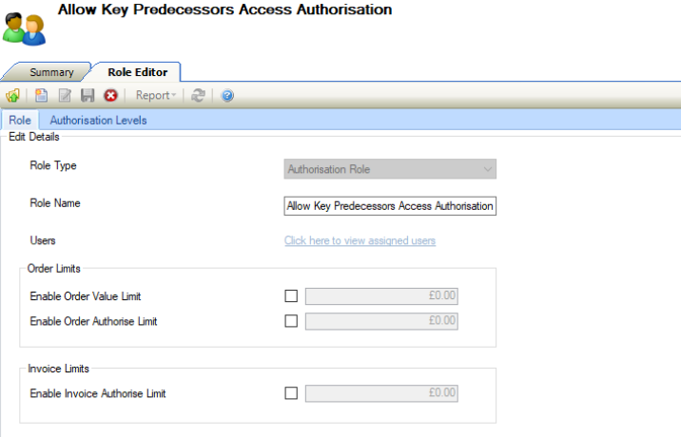Toggle the Enable Invoice Authorise Limit checkbox
681x437 pixels.
click(x=291, y=393)
